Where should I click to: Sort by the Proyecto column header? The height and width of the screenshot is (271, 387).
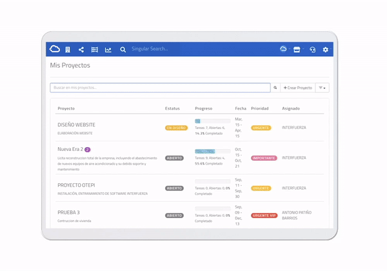66,108
